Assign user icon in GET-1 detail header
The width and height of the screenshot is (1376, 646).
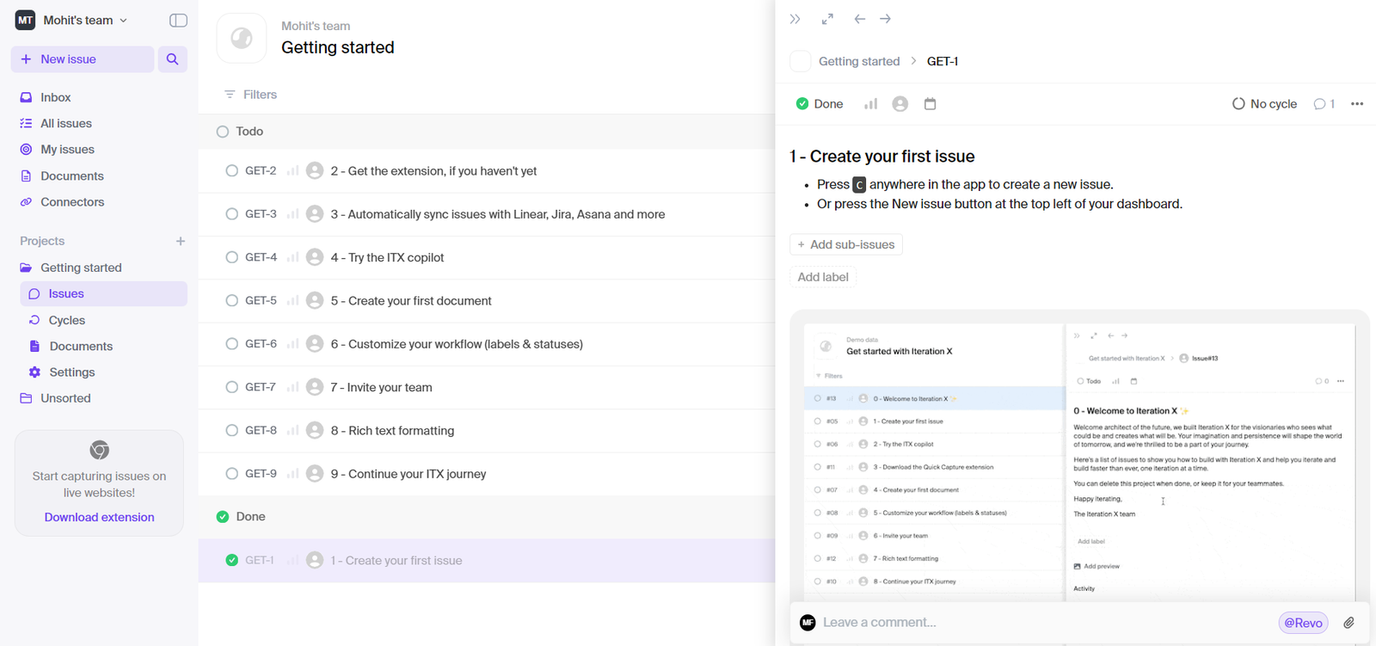point(900,104)
